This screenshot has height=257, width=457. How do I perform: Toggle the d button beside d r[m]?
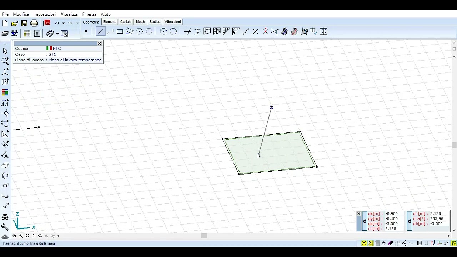click(410, 221)
